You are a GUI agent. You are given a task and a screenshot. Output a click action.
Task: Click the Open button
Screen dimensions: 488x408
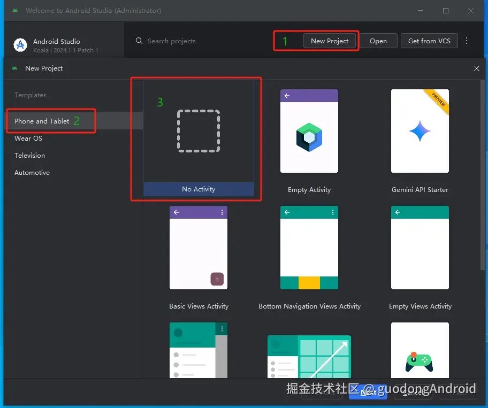(x=378, y=41)
